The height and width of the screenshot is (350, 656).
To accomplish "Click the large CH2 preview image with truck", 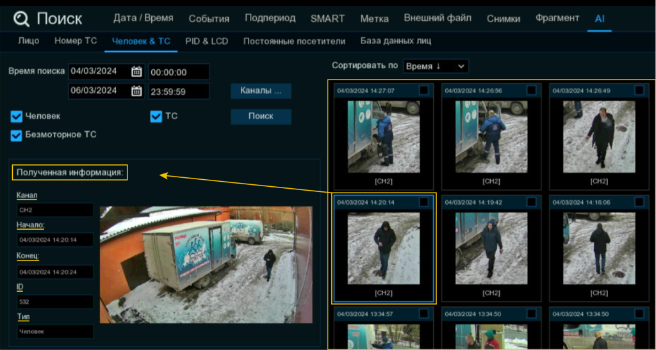I will click(206, 264).
